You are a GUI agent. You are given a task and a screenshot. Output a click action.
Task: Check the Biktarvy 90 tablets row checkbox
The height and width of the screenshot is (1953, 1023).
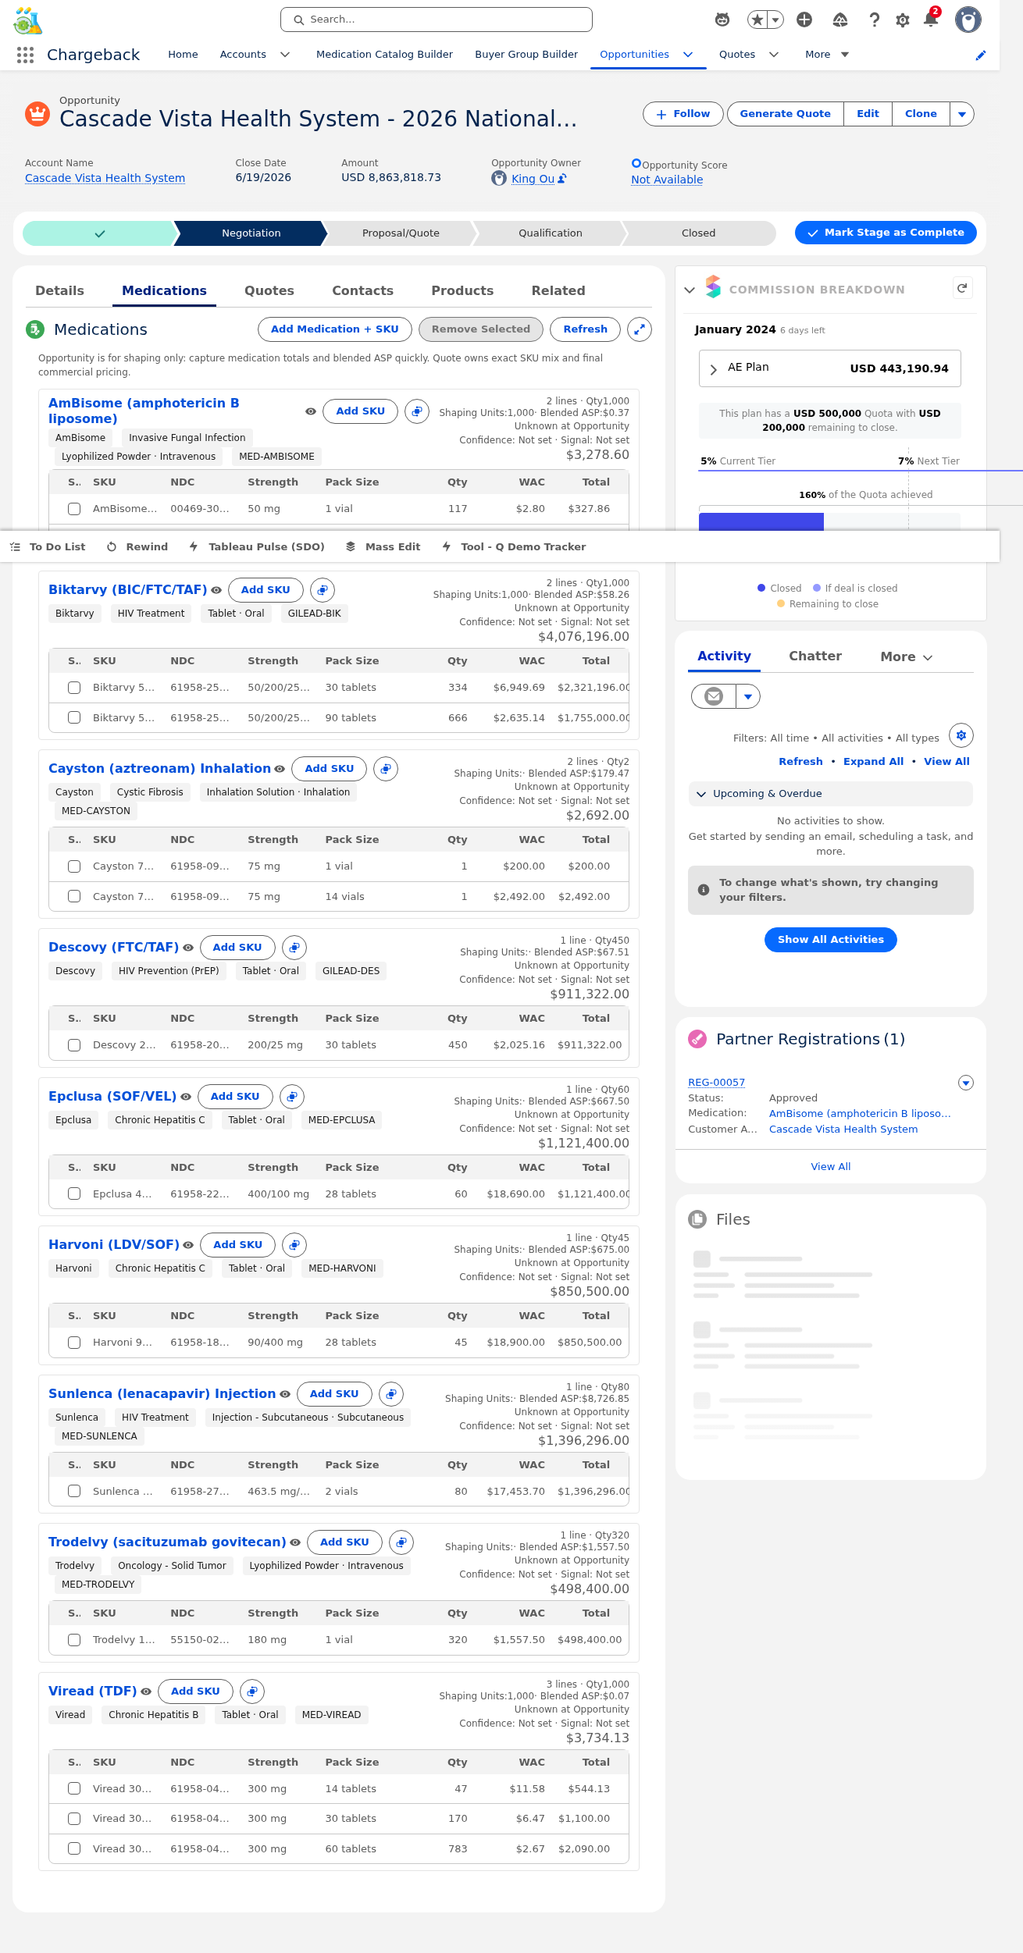click(74, 718)
